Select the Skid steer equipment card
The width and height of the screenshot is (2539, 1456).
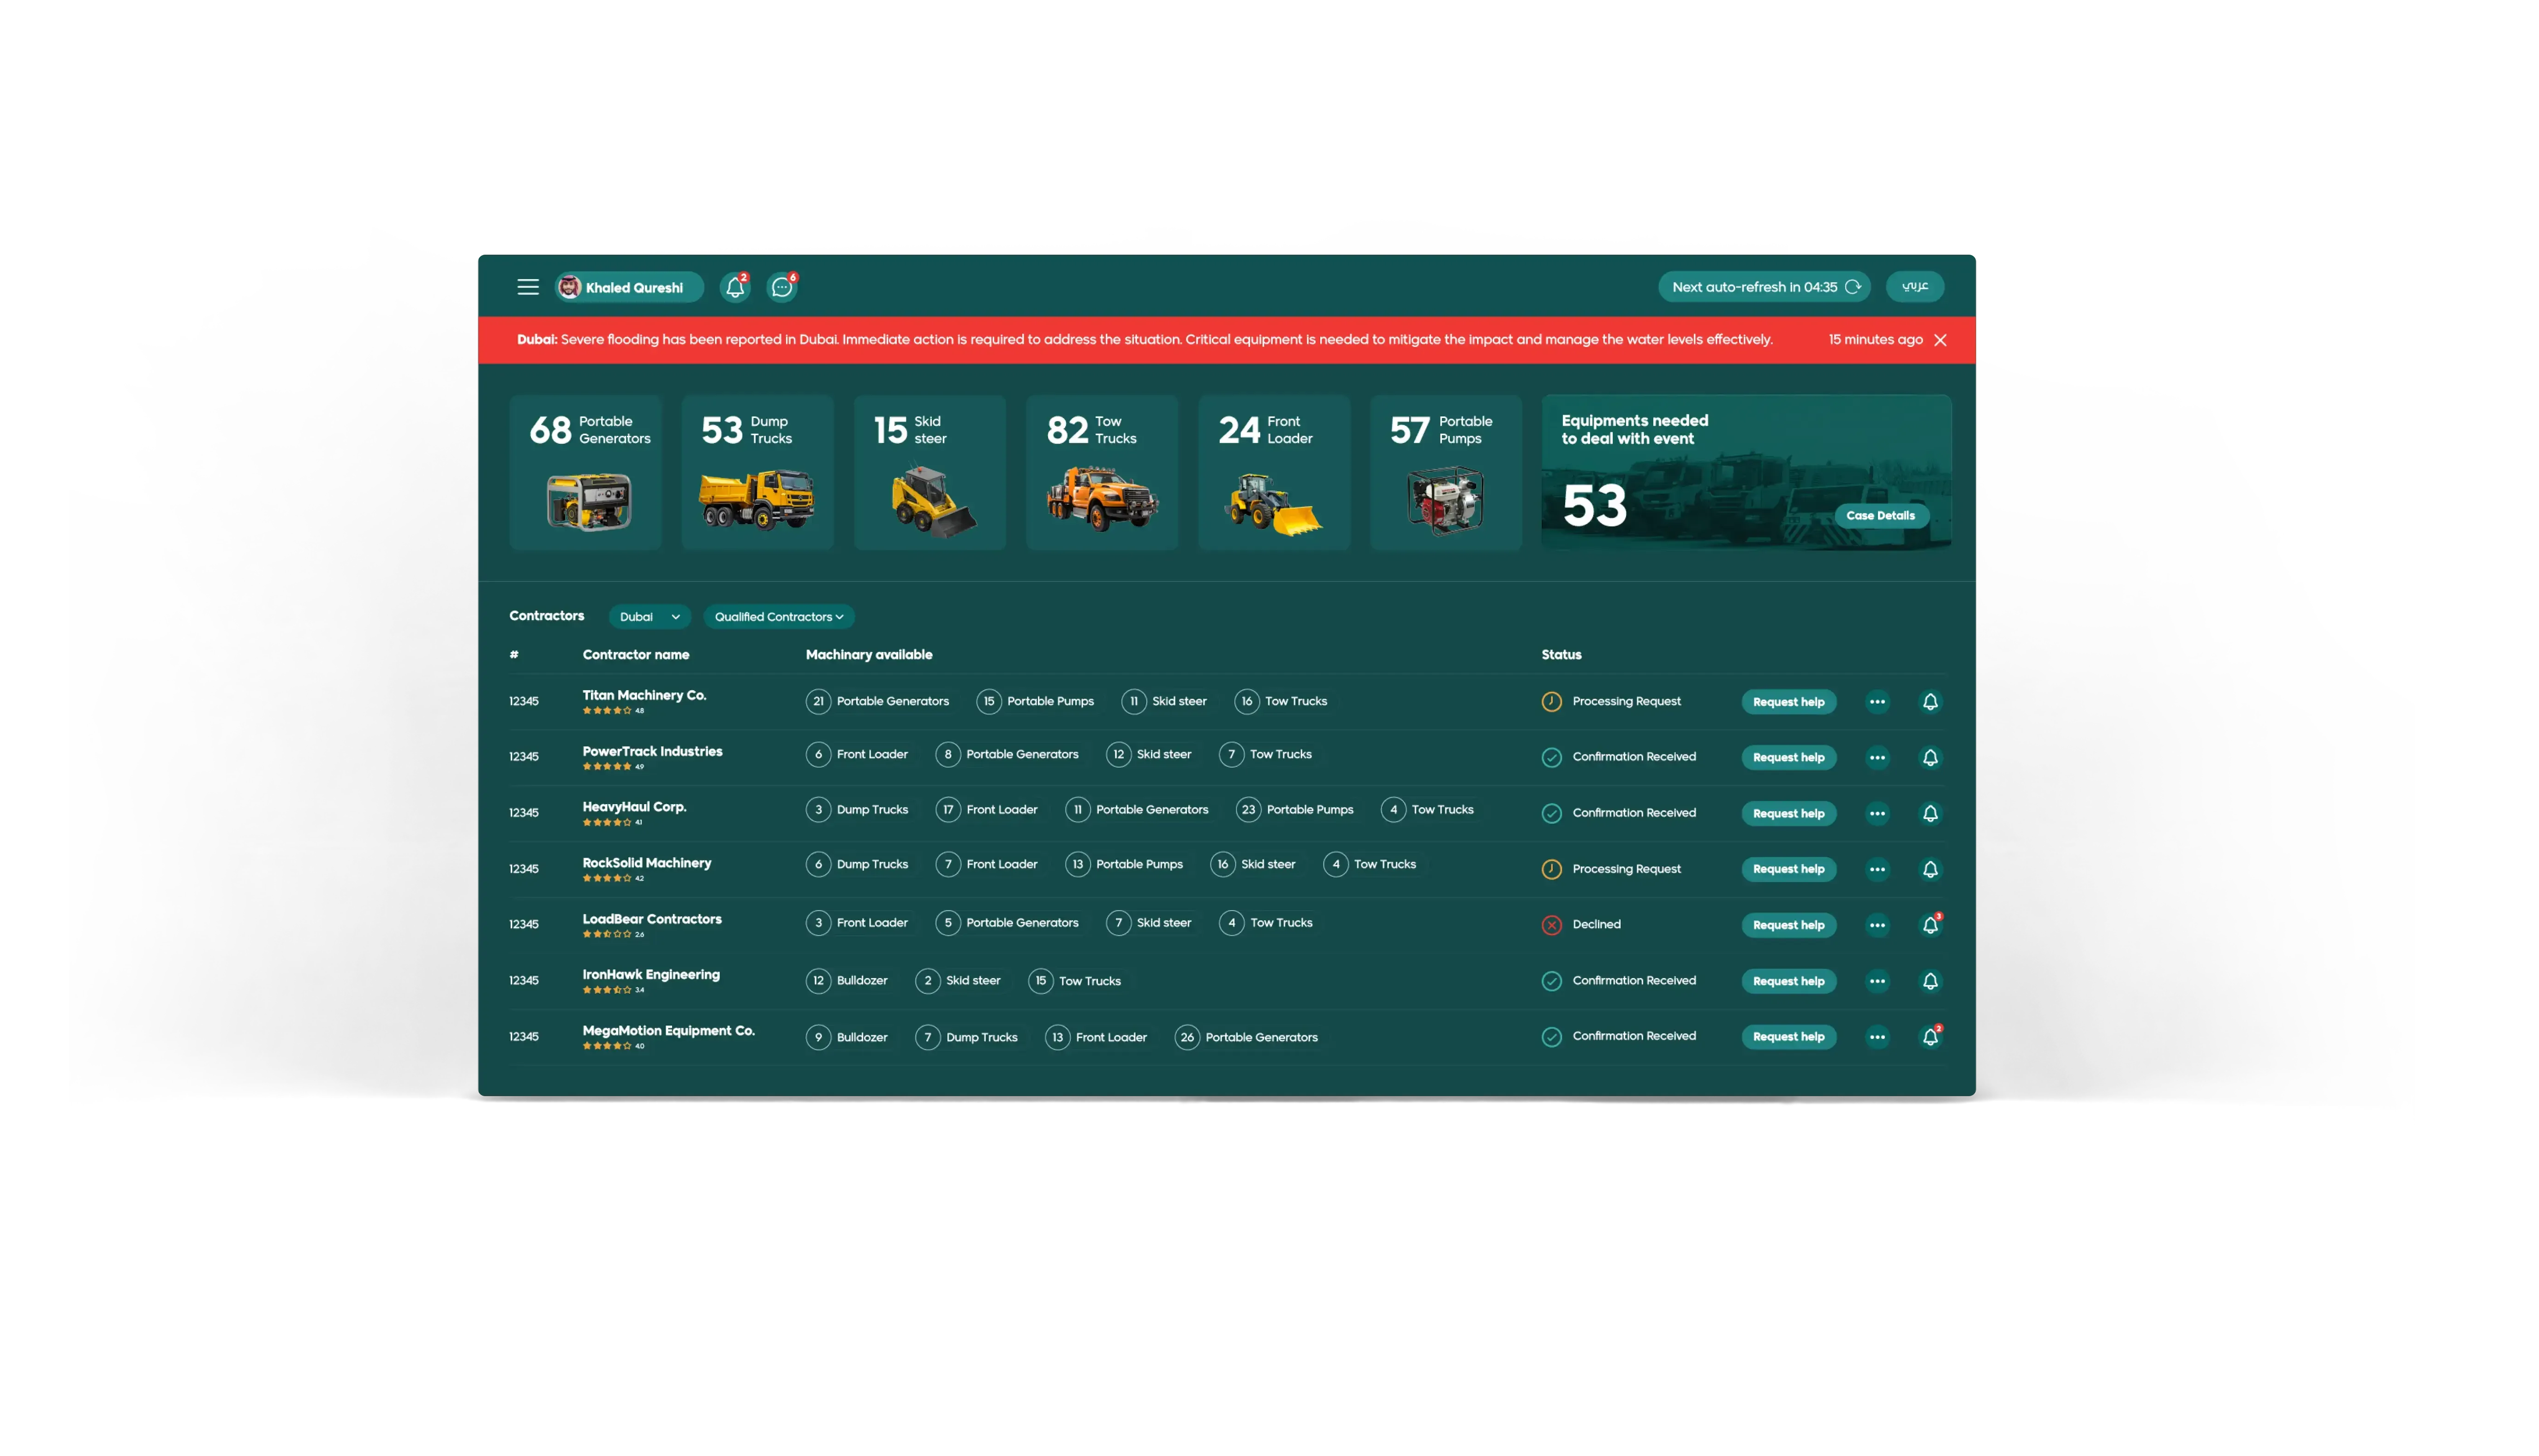930,472
